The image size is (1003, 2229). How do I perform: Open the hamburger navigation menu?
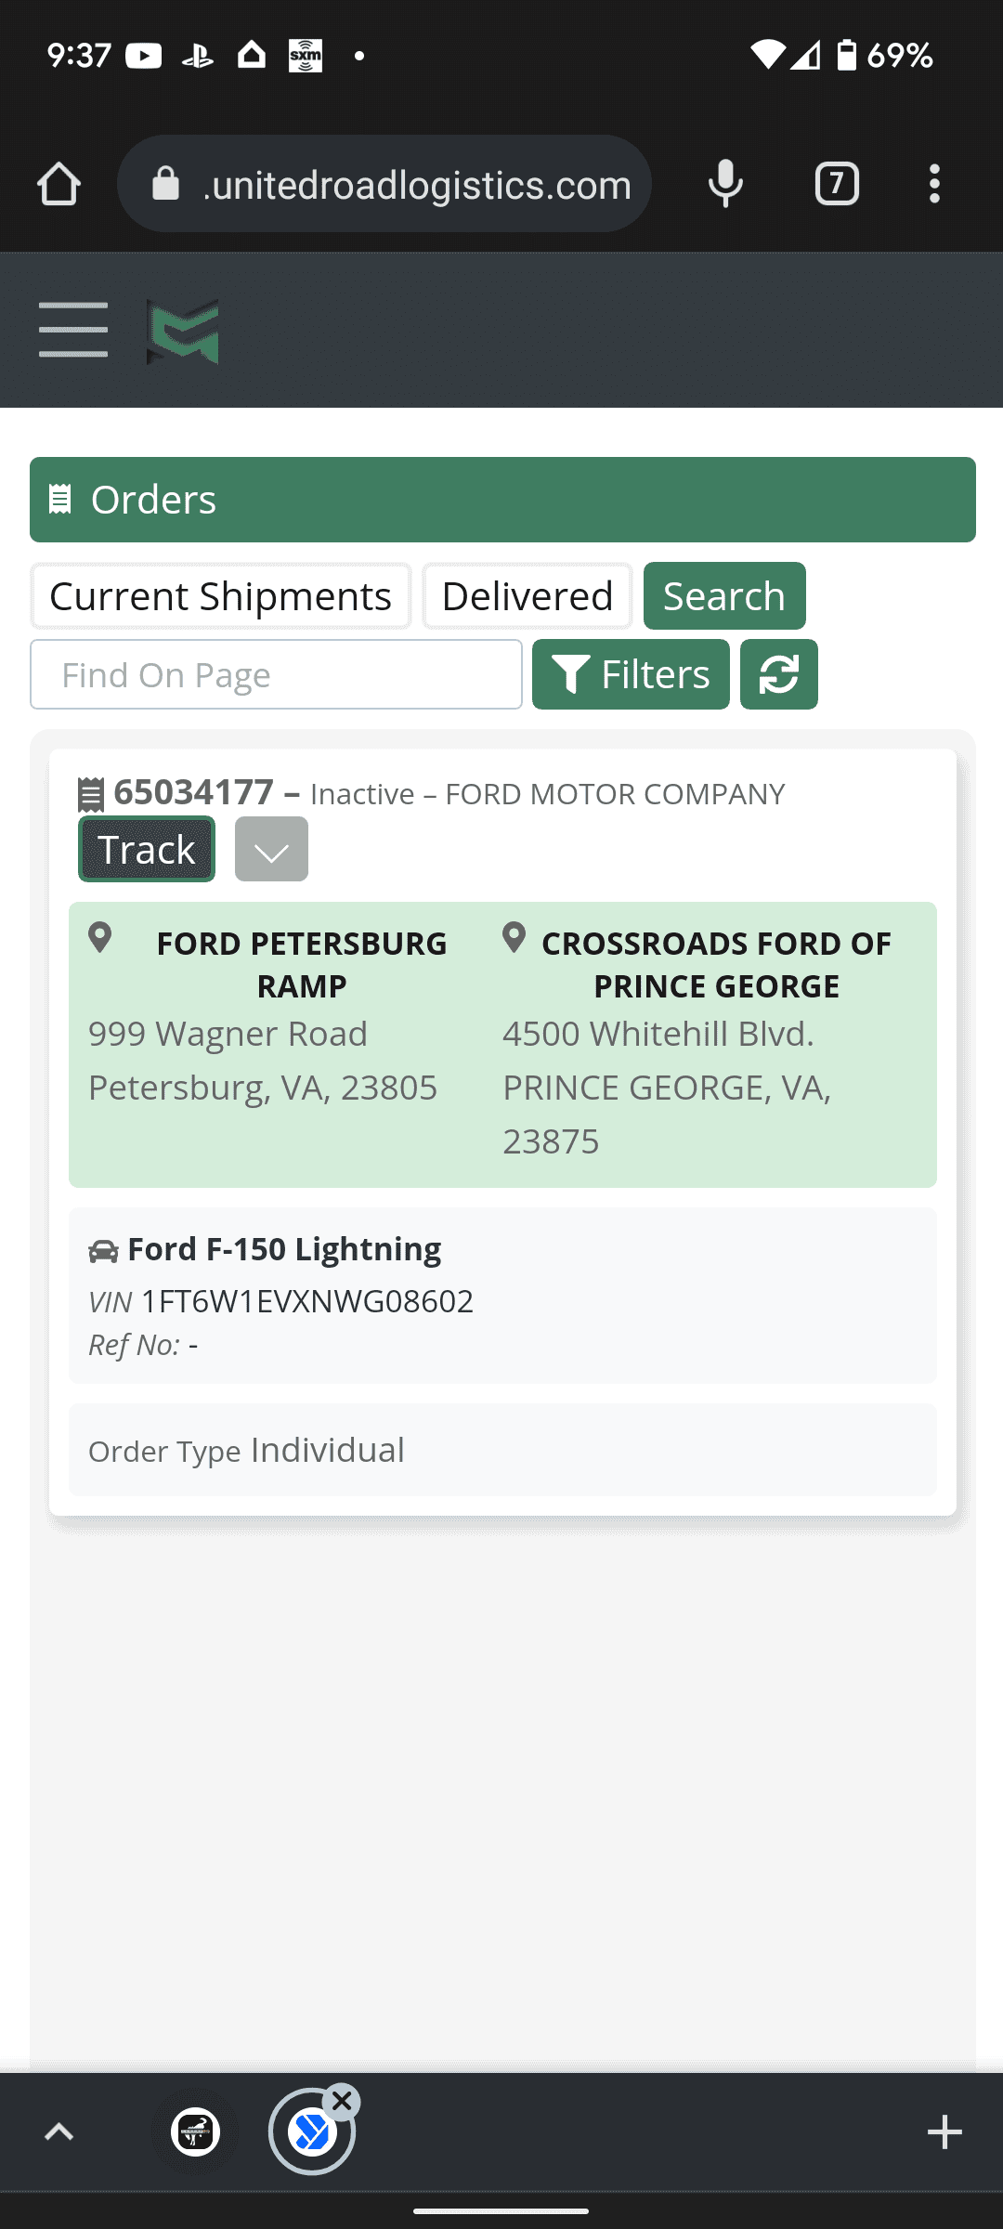coord(73,330)
